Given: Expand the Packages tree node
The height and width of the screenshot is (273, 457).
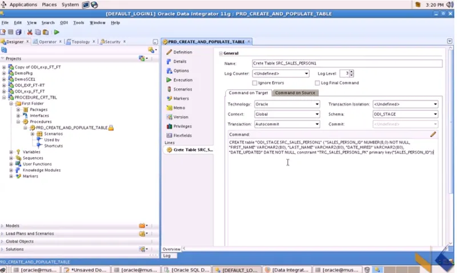Looking at the screenshot, I should (x=18, y=110).
